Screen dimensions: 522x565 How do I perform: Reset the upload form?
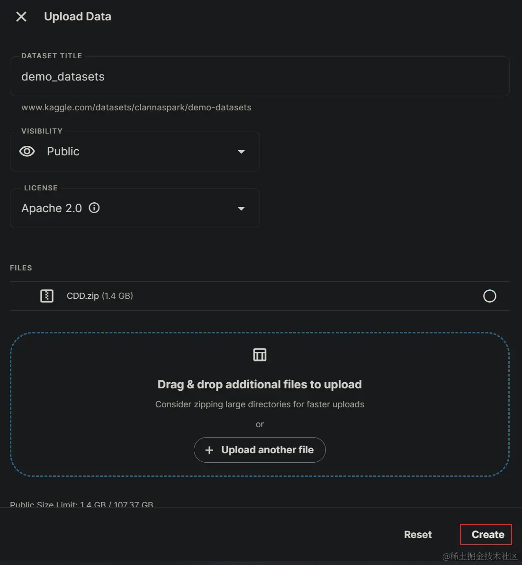[x=417, y=534]
